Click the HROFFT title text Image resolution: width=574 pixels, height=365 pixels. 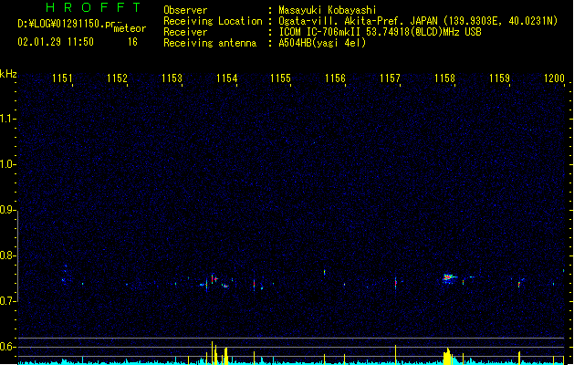tap(93, 7)
